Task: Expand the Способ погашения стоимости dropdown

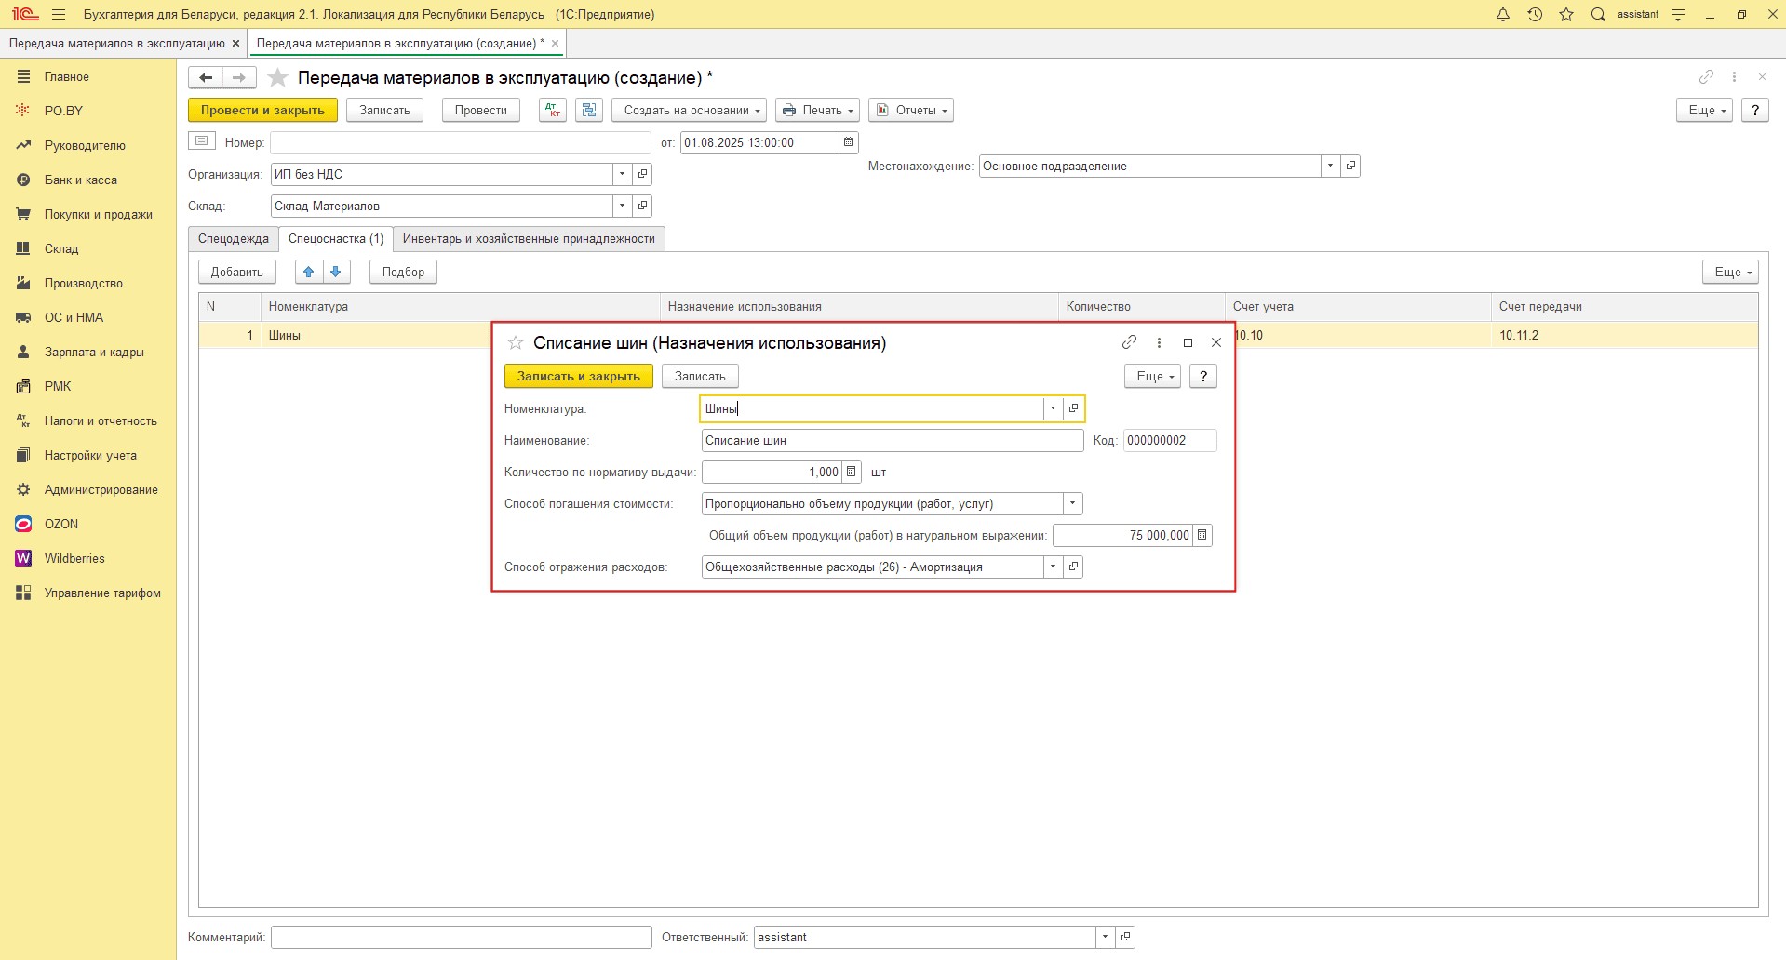Action: (1072, 503)
